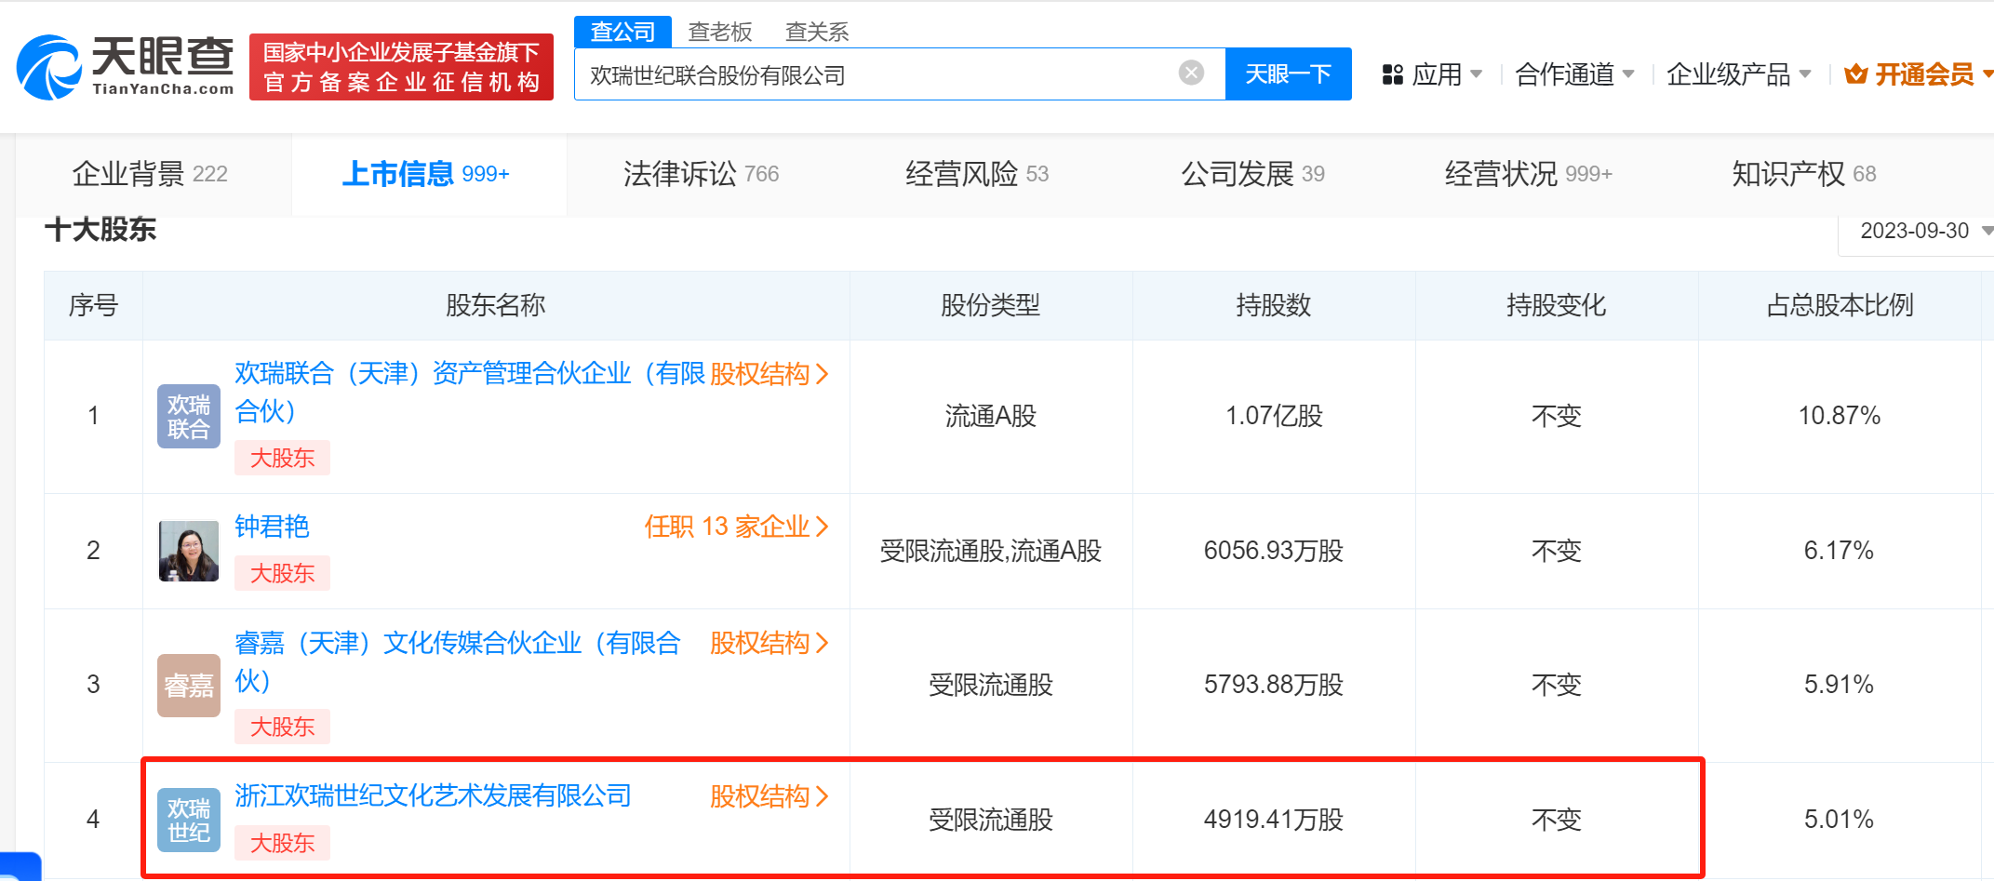Clear the search box with X icon

(1191, 73)
